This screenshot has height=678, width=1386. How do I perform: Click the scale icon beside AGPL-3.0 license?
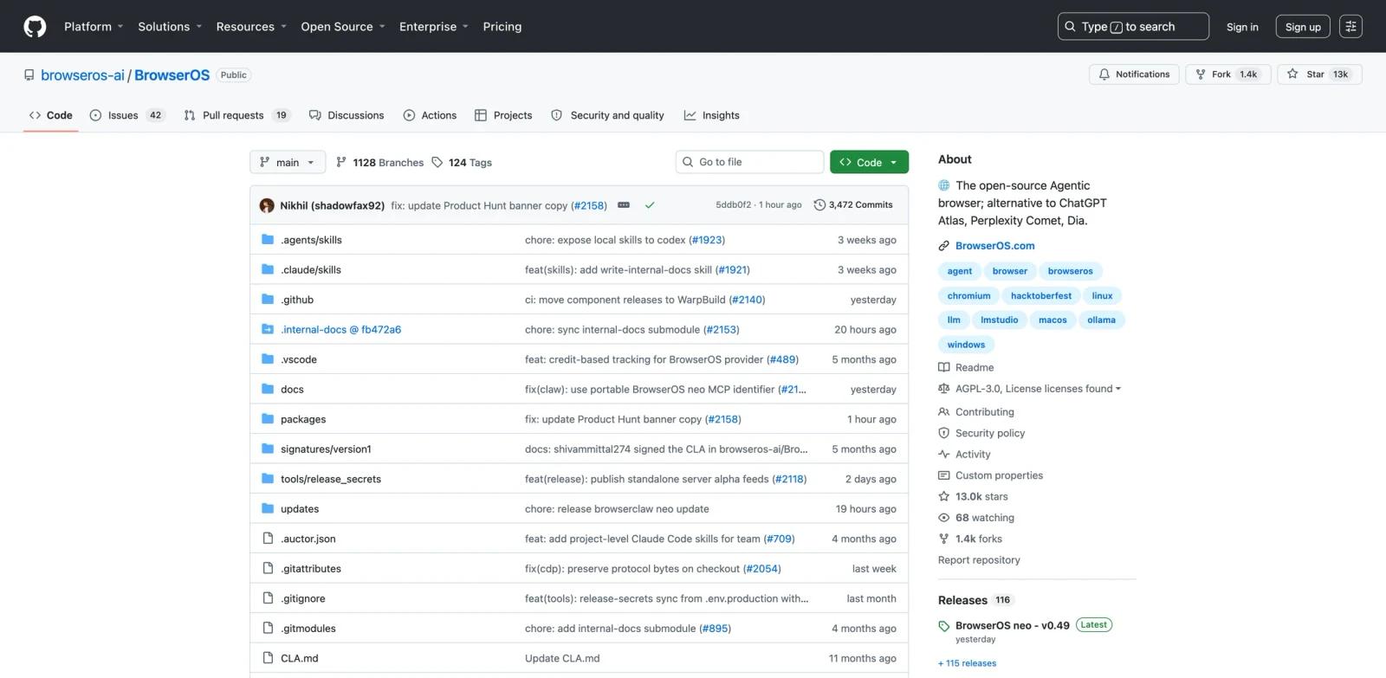coord(944,389)
